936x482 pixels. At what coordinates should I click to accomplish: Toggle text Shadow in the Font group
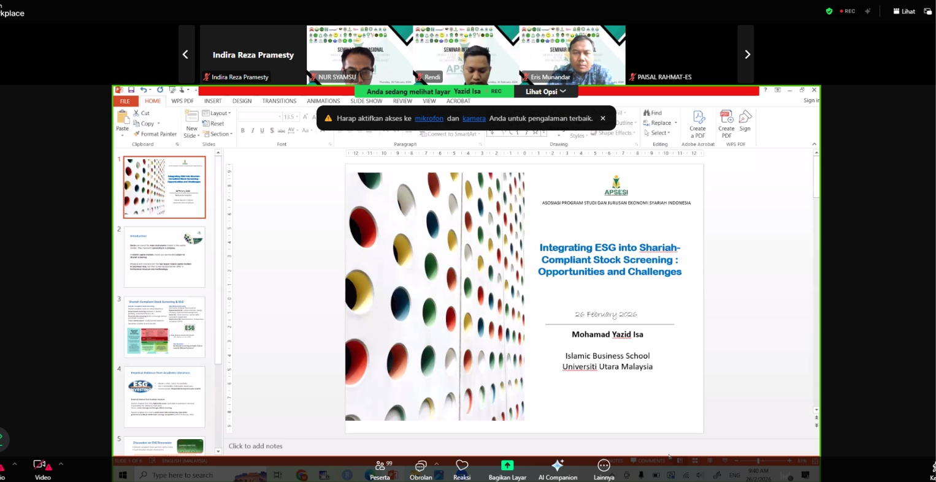pos(272,130)
